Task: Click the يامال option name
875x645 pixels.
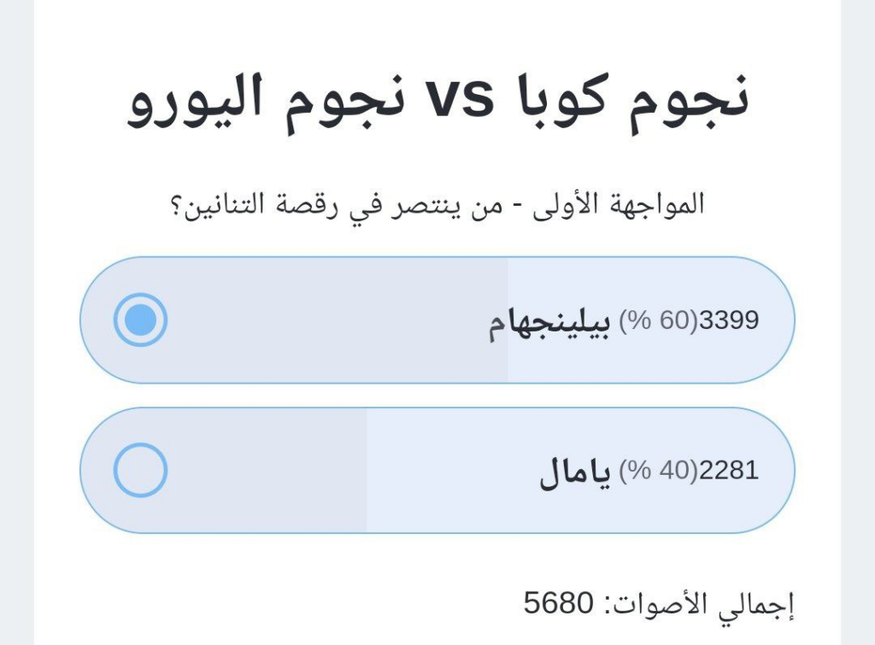Action: pos(575,472)
